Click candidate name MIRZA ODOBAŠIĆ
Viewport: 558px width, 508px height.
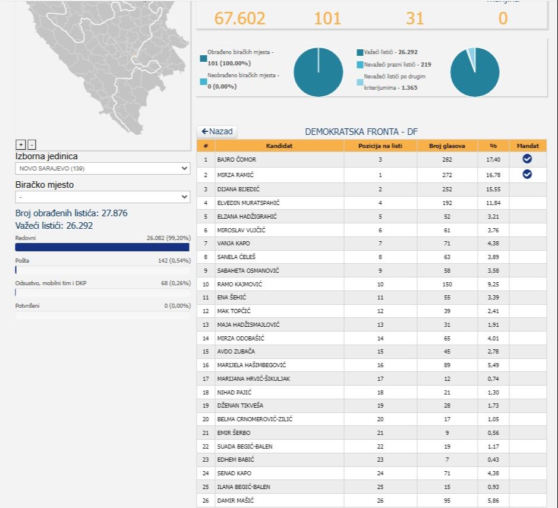[x=241, y=339]
